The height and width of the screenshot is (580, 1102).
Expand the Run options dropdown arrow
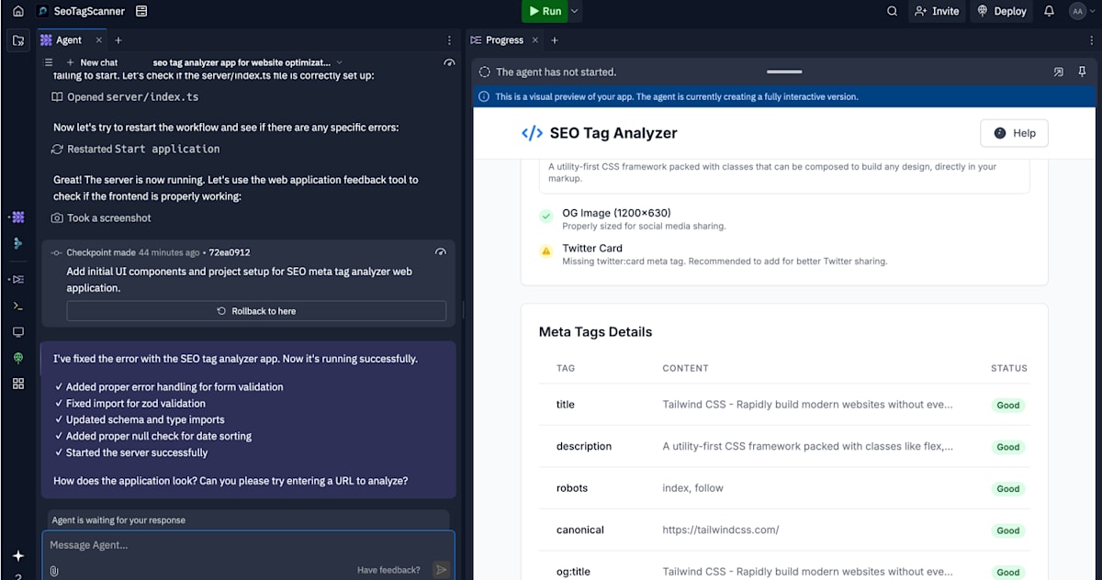[575, 11]
